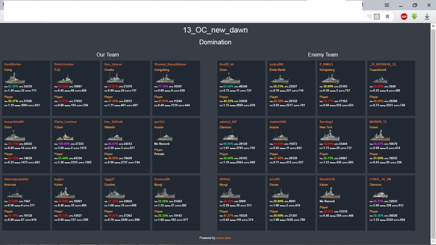Click Shavkat_Kamalitdinov's Königsberg ship image
The height and width of the screenshot is (245, 436).
coord(165,78)
